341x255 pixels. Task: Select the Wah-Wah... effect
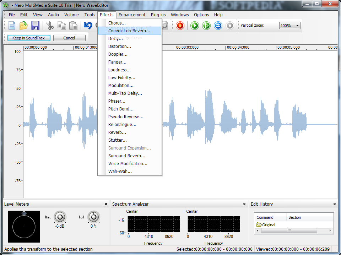130,172
